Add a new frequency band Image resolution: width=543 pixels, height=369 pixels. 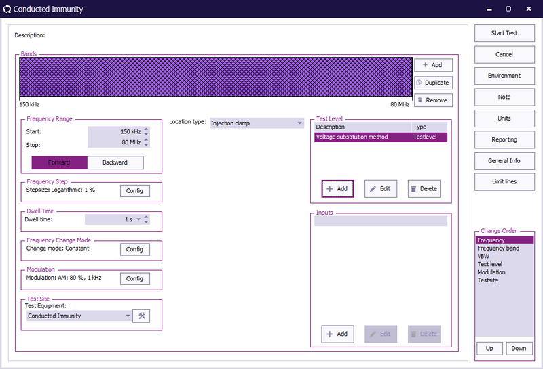pyautogui.click(x=433, y=65)
